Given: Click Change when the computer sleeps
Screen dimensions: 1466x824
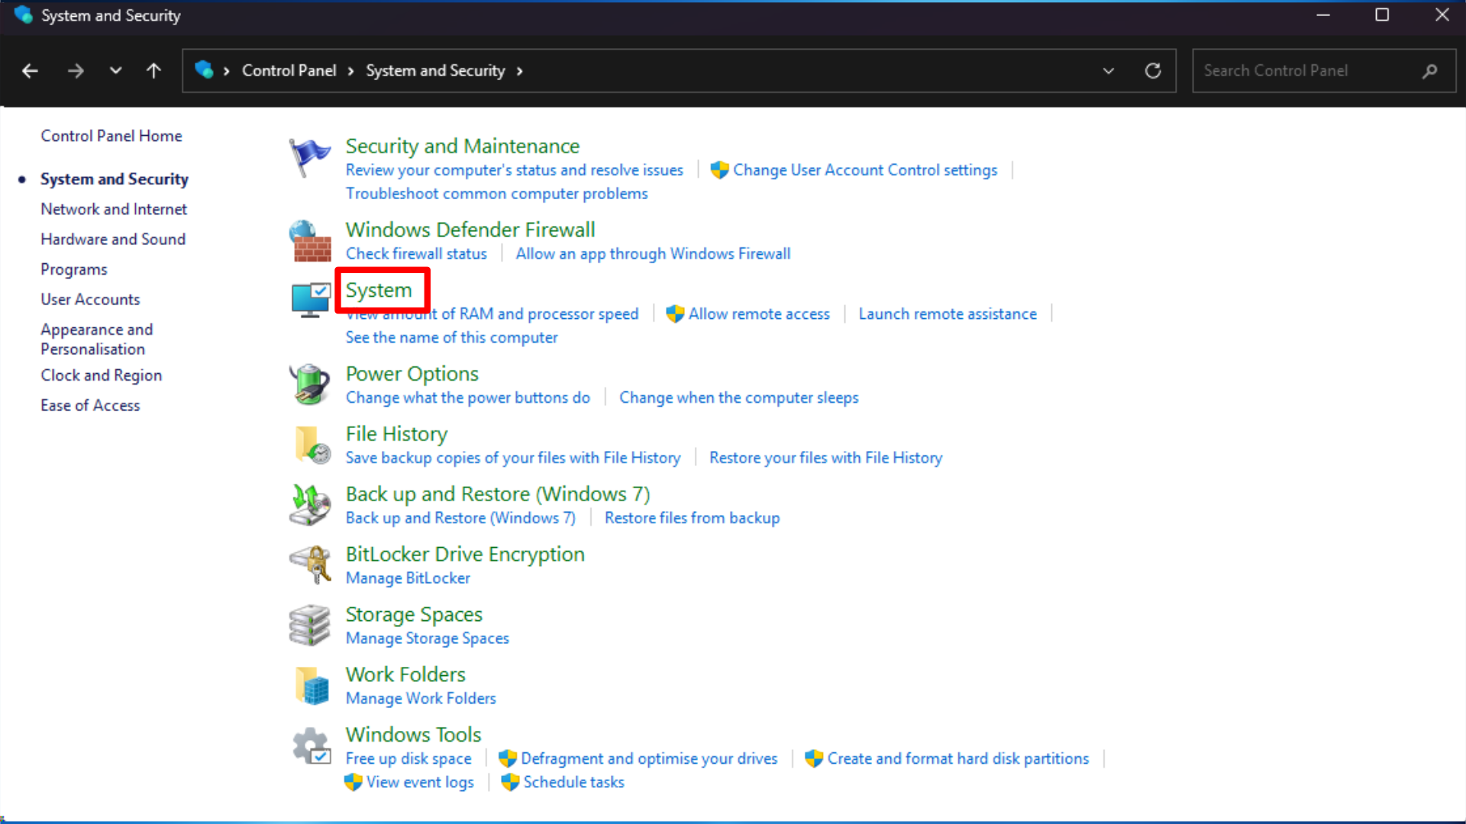Looking at the screenshot, I should pyautogui.click(x=739, y=398).
